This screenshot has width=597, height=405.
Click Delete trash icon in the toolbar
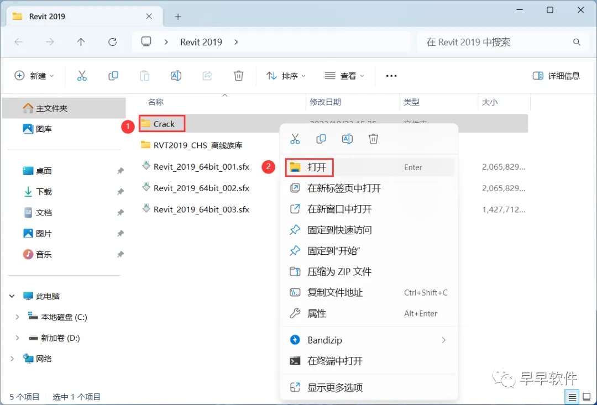[x=238, y=76]
